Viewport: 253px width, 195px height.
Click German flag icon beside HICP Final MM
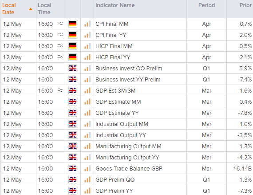pos(73,46)
